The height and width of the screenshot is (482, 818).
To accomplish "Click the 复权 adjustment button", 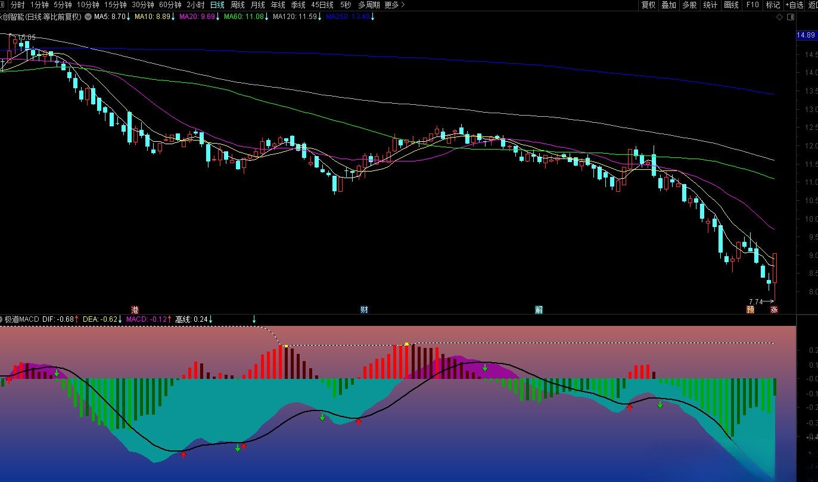I will click(648, 5).
